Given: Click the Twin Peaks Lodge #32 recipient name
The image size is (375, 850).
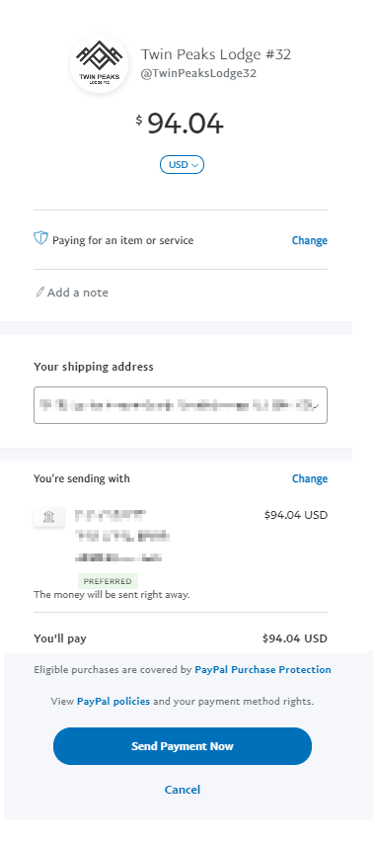Looking at the screenshot, I should click(216, 54).
